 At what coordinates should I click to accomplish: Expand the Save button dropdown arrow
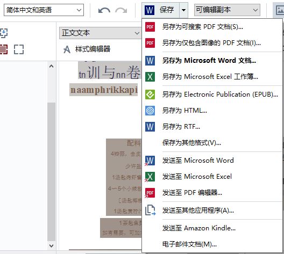(183, 10)
